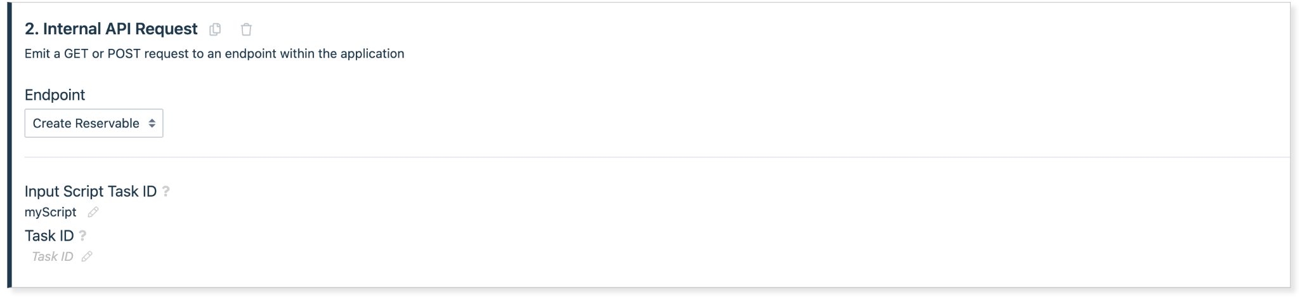Click the Input Script Task ID label
Viewport: 1299px width, 297px height.
pyautogui.click(x=90, y=191)
